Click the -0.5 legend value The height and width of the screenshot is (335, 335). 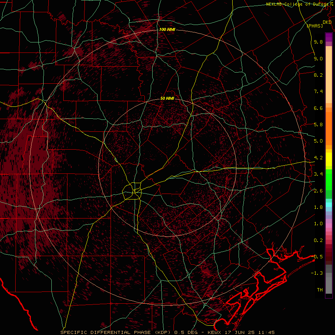(x=317, y=257)
